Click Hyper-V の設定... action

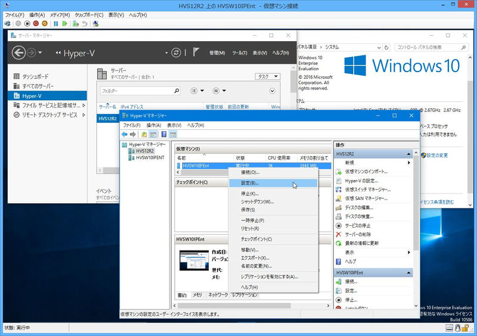[x=361, y=181]
